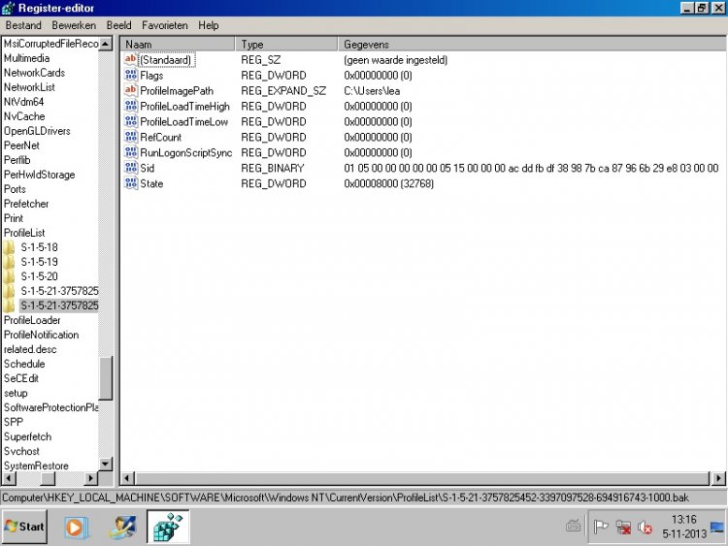728x546 pixels.
Task: Click the tree pane scroll-down arrow
Action: coord(106,464)
